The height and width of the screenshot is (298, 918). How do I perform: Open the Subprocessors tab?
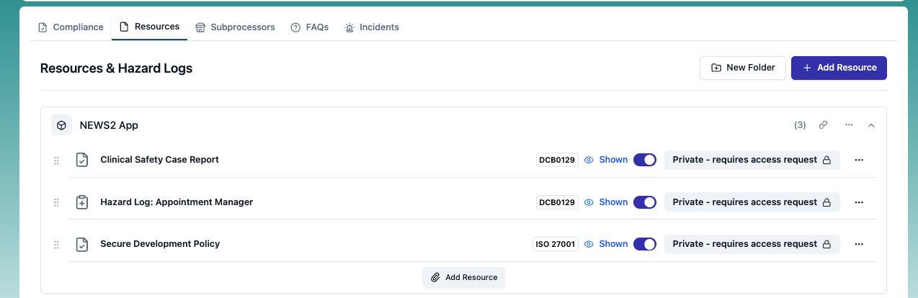tap(235, 27)
